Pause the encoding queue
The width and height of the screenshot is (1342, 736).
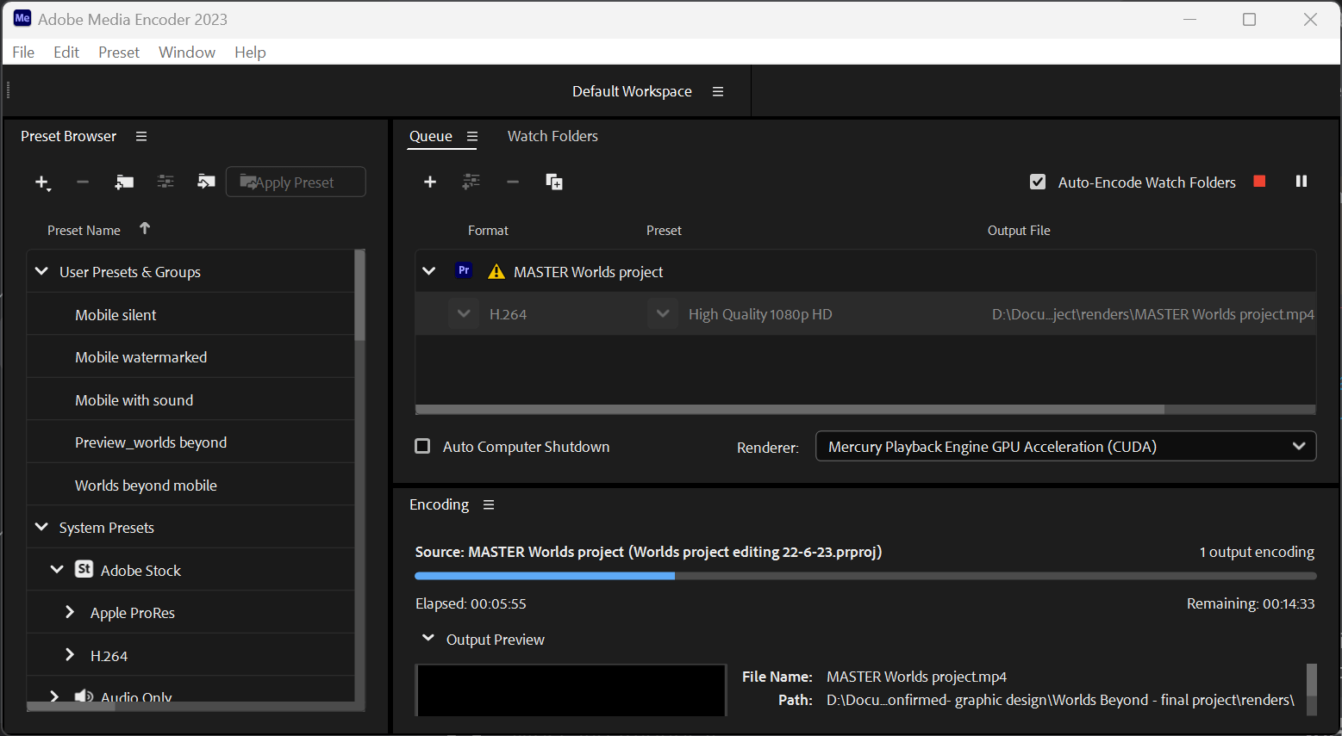coord(1301,181)
